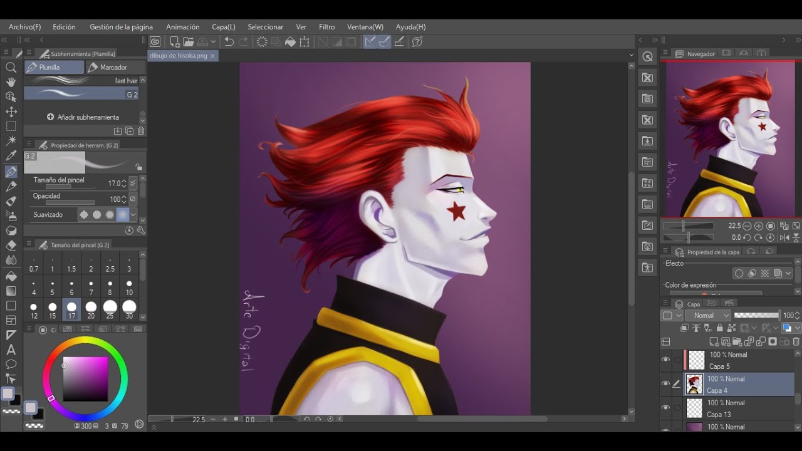Open Clip Studio launcher spiral icon

155,42
